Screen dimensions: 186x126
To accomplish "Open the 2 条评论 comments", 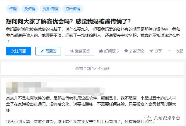I will click(134, 51).
